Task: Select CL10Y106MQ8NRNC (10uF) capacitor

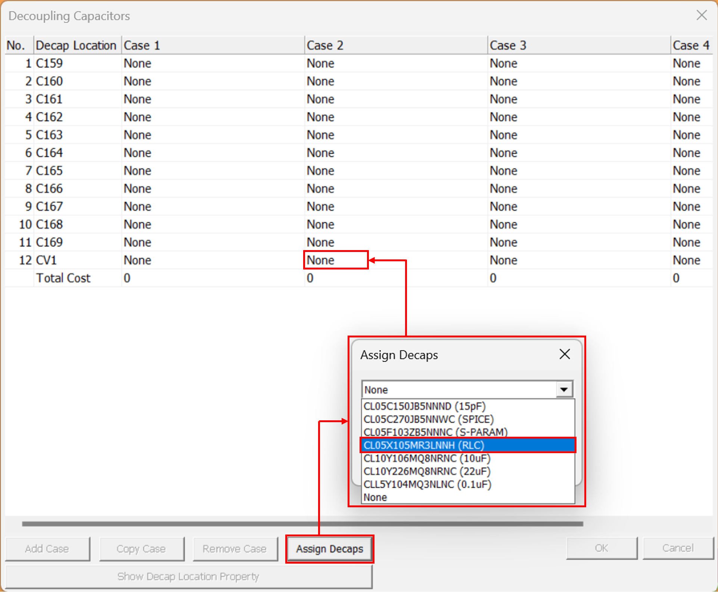Action: [x=427, y=458]
